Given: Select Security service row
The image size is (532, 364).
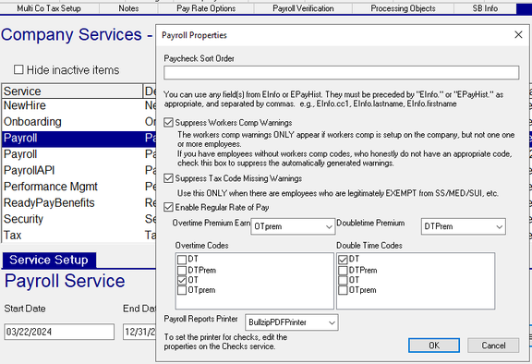Looking at the screenshot, I should (x=79, y=219).
